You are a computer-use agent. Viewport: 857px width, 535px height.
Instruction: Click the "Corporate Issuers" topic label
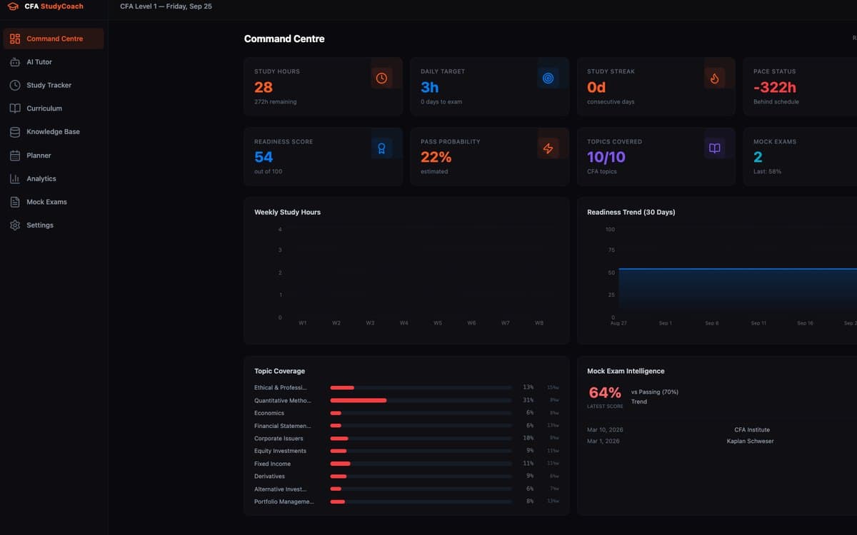pyautogui.click(x=279, y=439)
